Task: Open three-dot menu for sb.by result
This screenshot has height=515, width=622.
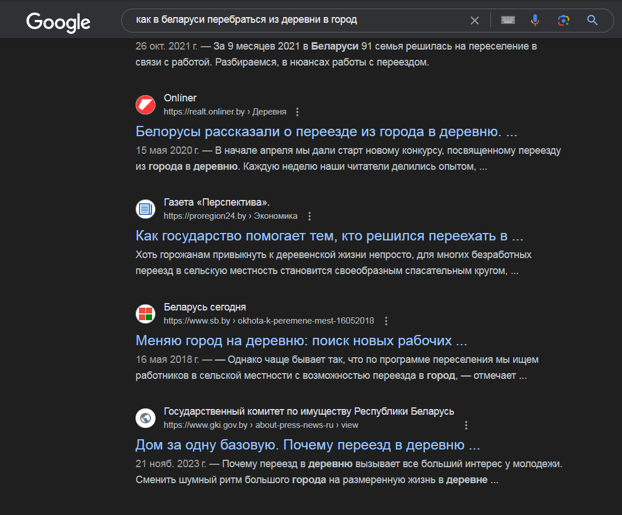Action: (386, 321)
